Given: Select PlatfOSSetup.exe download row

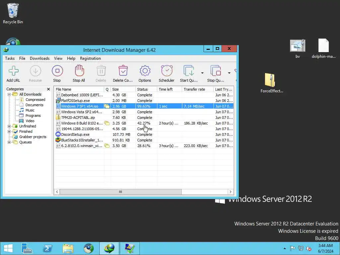Looking at the screenshot, I should point(144,101).
